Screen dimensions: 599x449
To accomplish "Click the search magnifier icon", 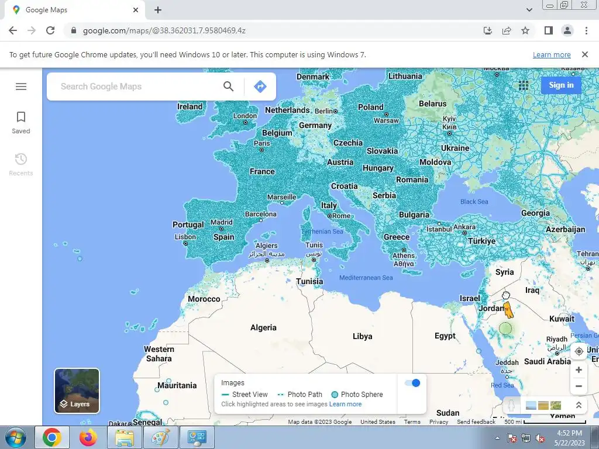I will point(229,87).
